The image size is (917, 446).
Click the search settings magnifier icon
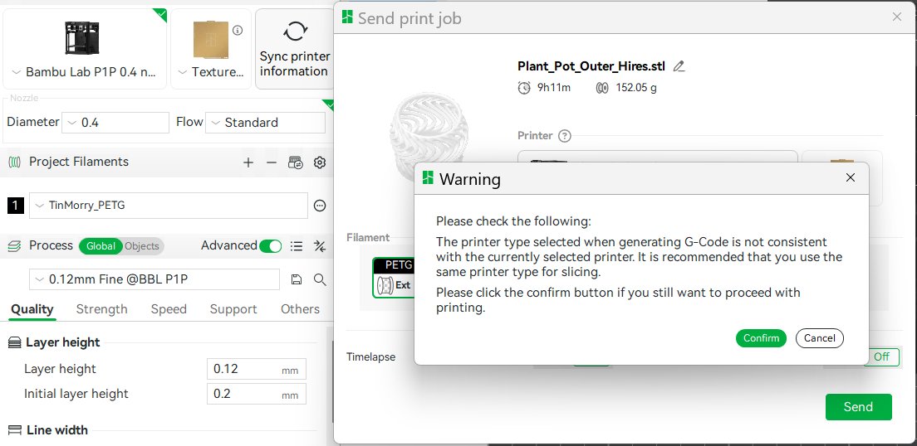coord(320,279)
